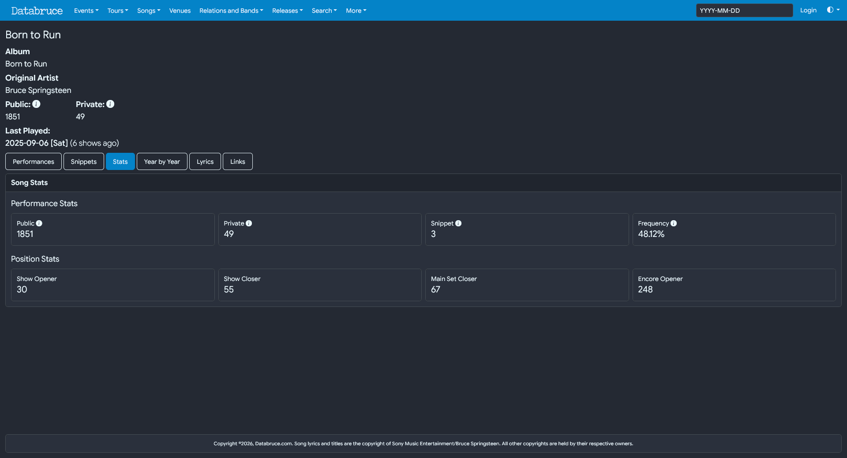Image resolution: width=847 pixels, height=458 pixels.
Task: Toggle the dark/light theme switcher
Action: (833, 10)
